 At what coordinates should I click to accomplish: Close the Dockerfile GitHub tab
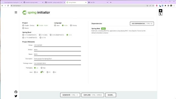pyautogui.click(x=64, y=2)
